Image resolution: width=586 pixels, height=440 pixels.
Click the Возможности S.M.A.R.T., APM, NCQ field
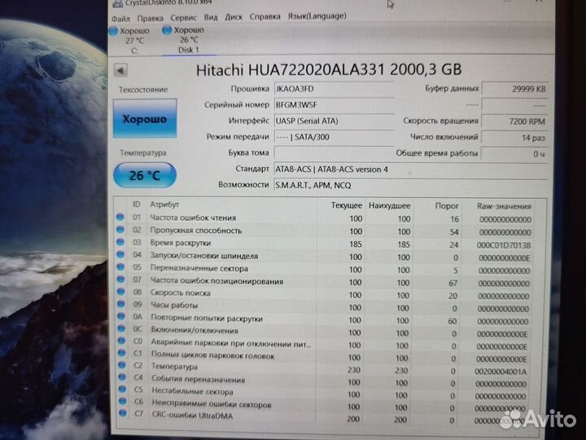[410, 185]
